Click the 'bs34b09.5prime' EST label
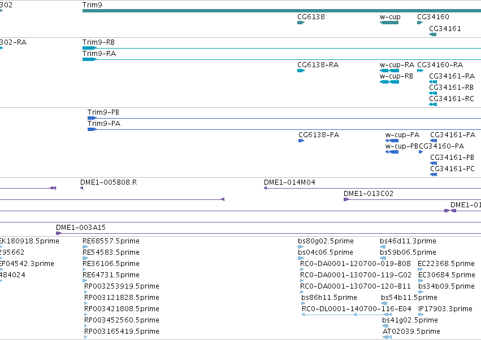 tap(447, 286)
